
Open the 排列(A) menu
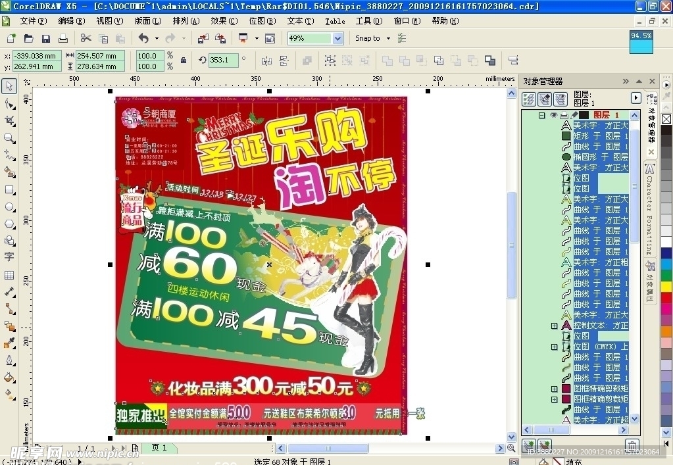(186, 20)
